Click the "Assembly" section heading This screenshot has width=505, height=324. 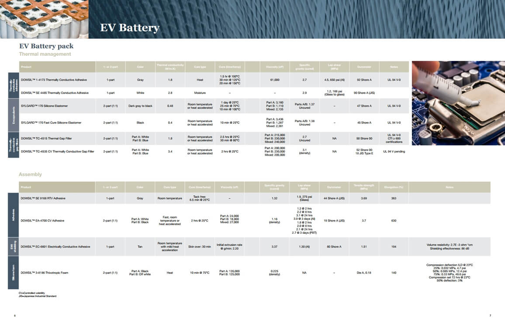[x=30, y=174]
